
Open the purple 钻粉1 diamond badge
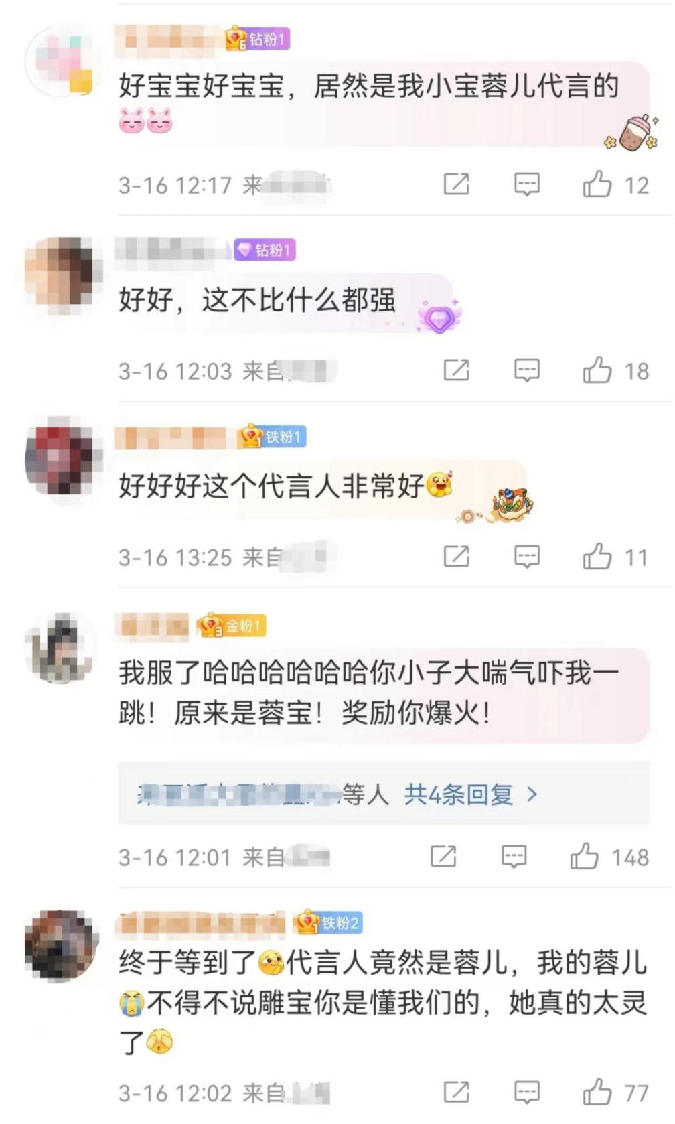[x=265, y=250]
